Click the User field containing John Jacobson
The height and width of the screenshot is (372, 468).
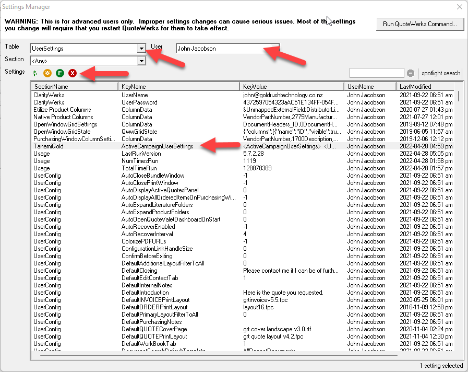pos(227,49)
